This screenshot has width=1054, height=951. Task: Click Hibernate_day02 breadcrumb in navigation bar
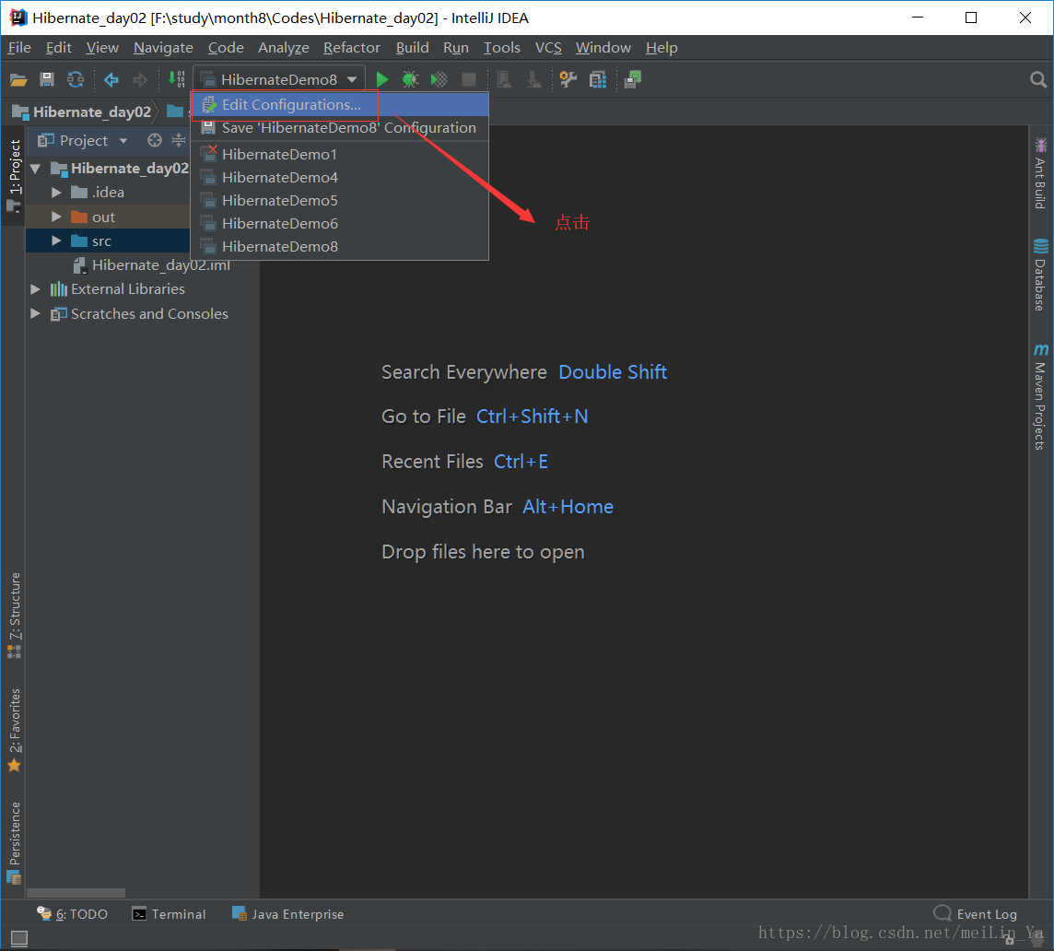coord(91,112)
